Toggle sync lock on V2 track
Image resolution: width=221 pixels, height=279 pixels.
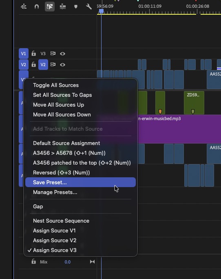(53, 65)
